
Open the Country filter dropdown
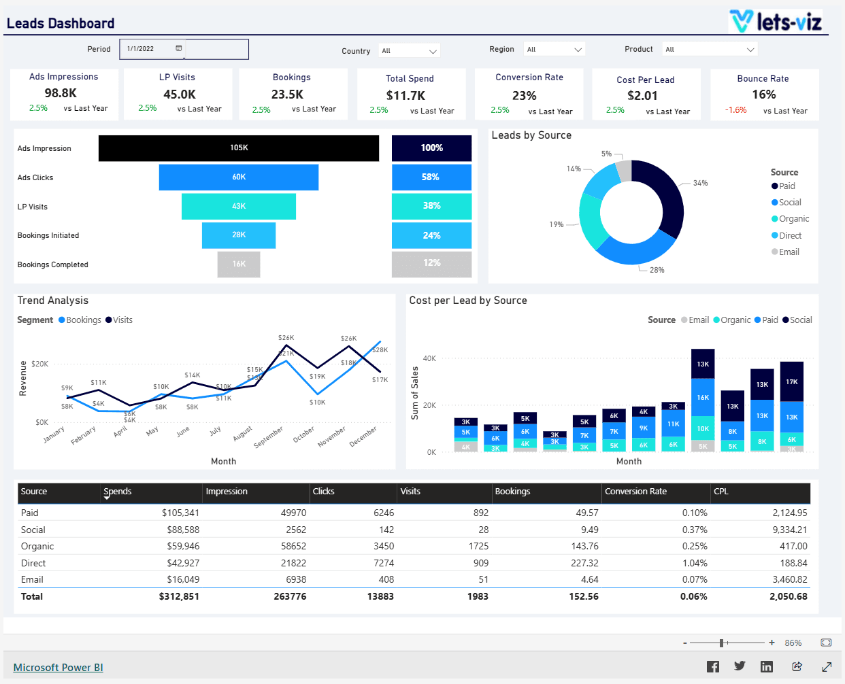(409, 50)
